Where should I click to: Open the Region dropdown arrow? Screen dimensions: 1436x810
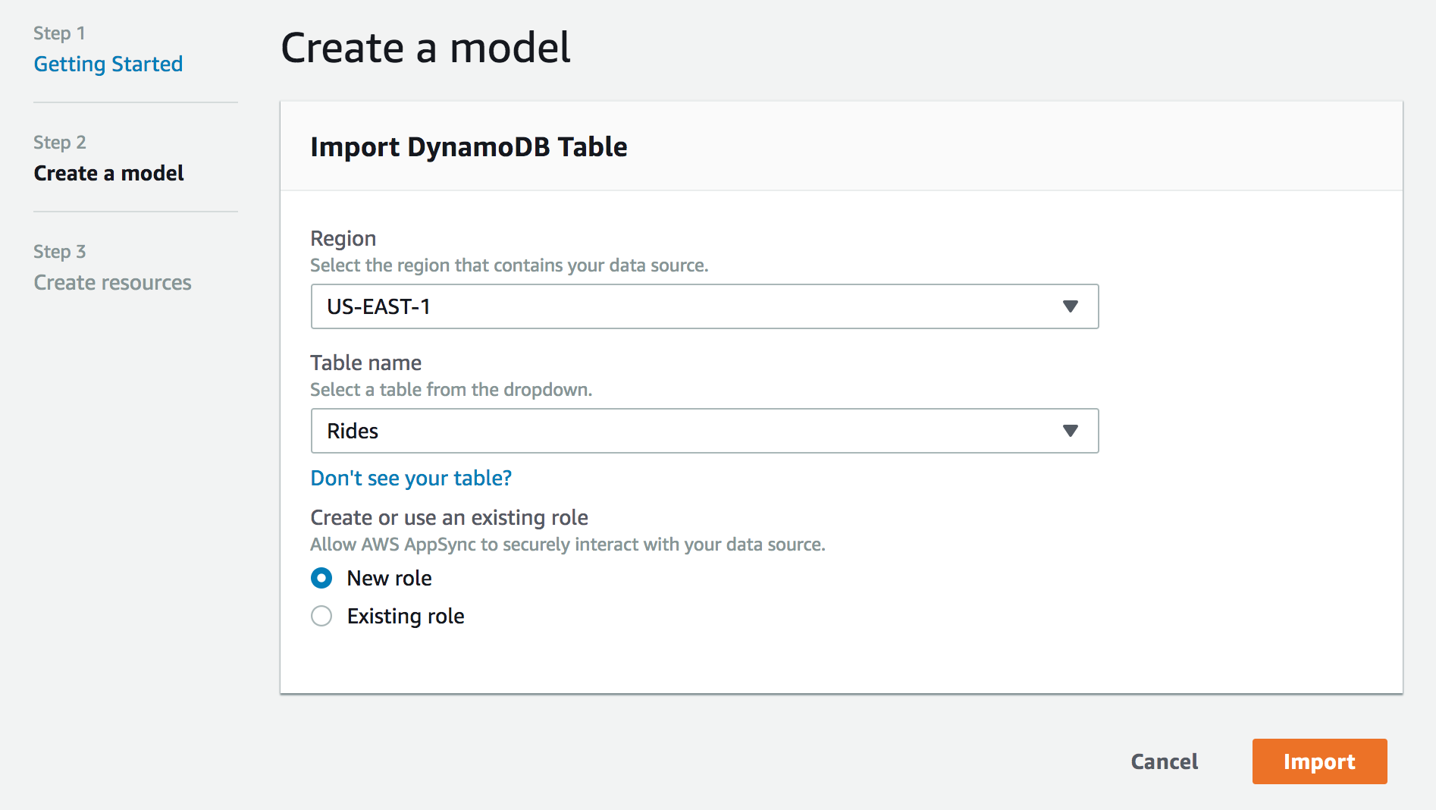pos(1070,306)
